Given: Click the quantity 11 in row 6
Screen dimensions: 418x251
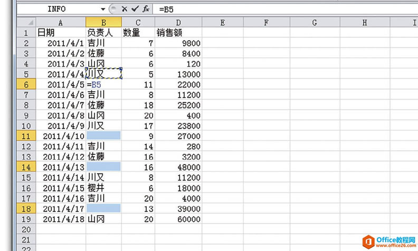Looking at the screenshot, I should (x=138, y=84).
